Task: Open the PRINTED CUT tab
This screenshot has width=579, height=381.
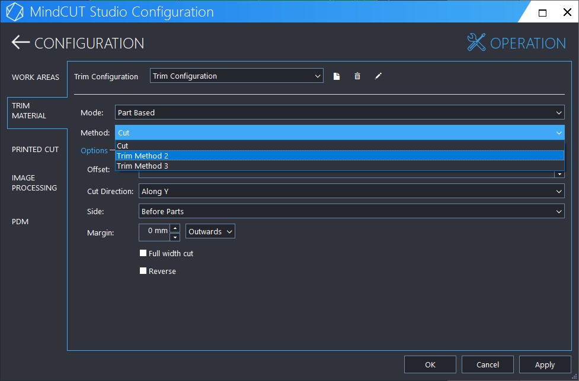Action: (36, 149)
